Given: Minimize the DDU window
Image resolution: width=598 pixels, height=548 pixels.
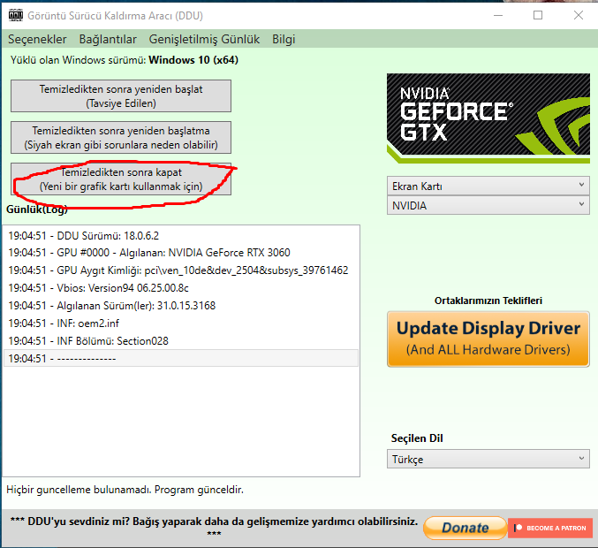Looking at the screenshot, I should click(x=498, y=15).
